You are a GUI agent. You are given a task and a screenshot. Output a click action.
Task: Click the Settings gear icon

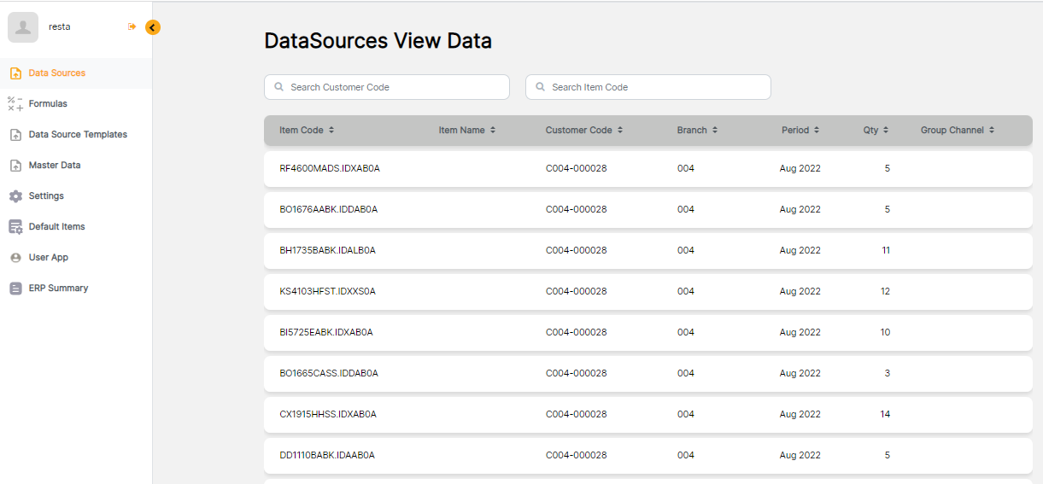(15, 196)
